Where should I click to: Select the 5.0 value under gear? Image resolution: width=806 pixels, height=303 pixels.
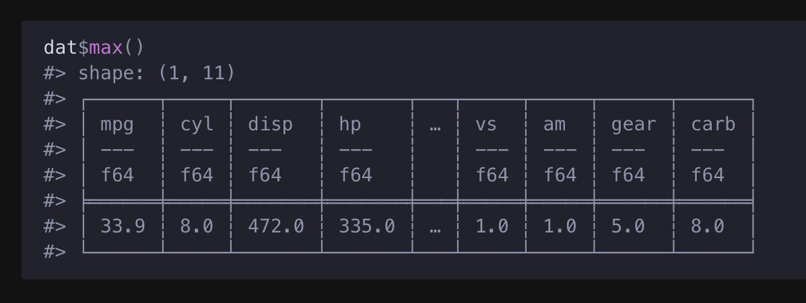[x=628, y=226]
